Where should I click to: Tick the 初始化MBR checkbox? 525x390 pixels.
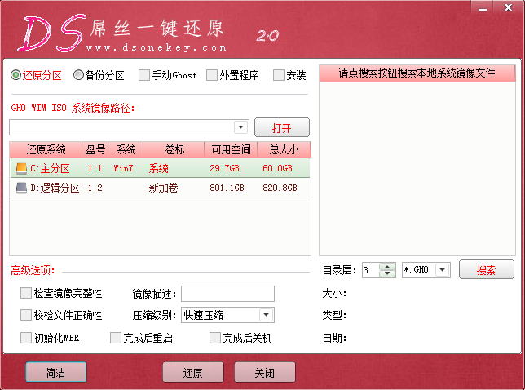[26, 338]
